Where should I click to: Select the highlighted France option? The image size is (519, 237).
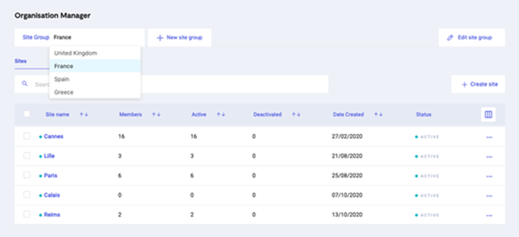point(95,66)
